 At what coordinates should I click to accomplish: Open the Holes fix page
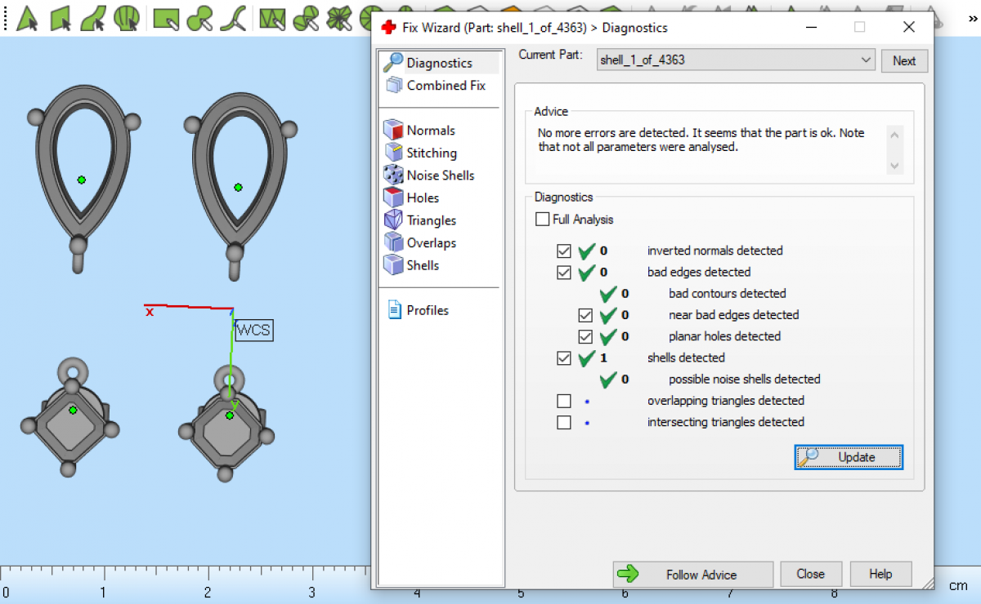(x=422, y=198)
